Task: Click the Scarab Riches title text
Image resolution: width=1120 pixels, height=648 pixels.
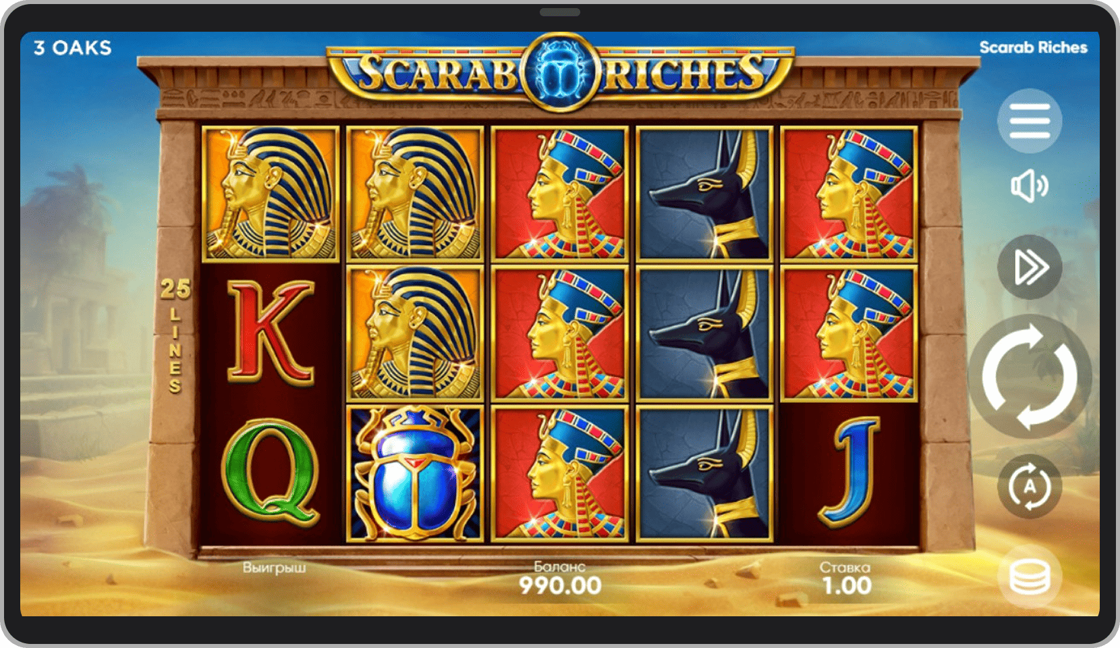Action: coord(1033,47)
